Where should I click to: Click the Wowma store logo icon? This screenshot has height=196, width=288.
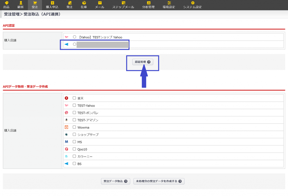click(66, 127)
